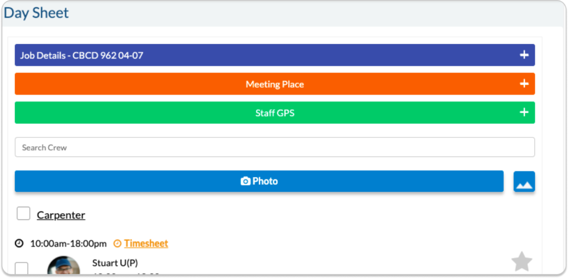Click the plus icon on Job Details bar
The height and width of the screenshot is (278, 568).
coord(524,55)
